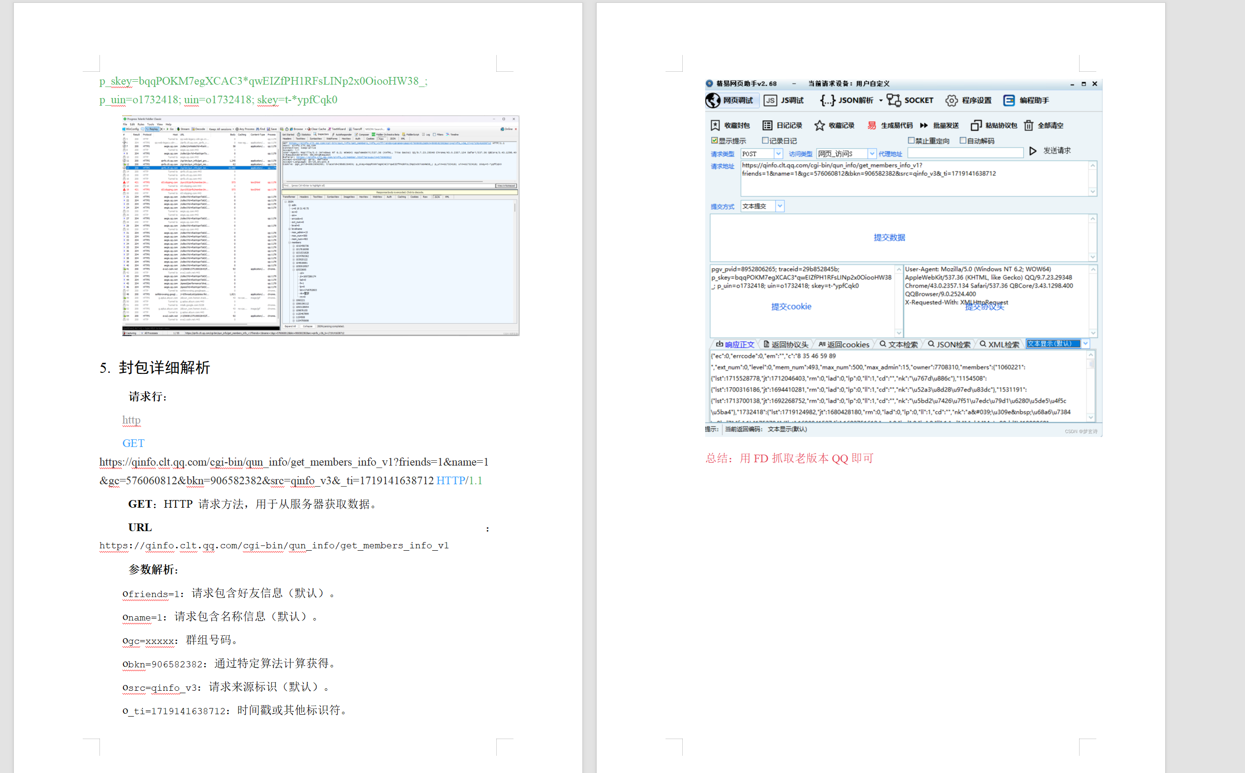Switch to the 返回cookies tab
The height and width of the screenshot is (773, 1245).
point(844,345)
